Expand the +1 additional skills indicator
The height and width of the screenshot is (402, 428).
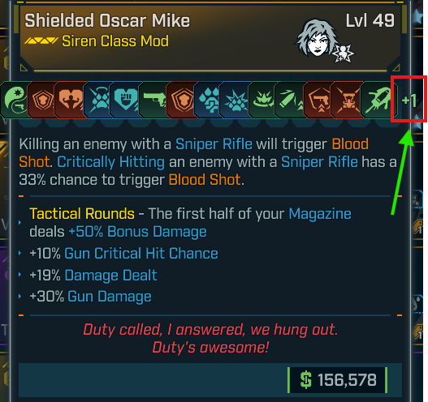(x=409, y=100)
